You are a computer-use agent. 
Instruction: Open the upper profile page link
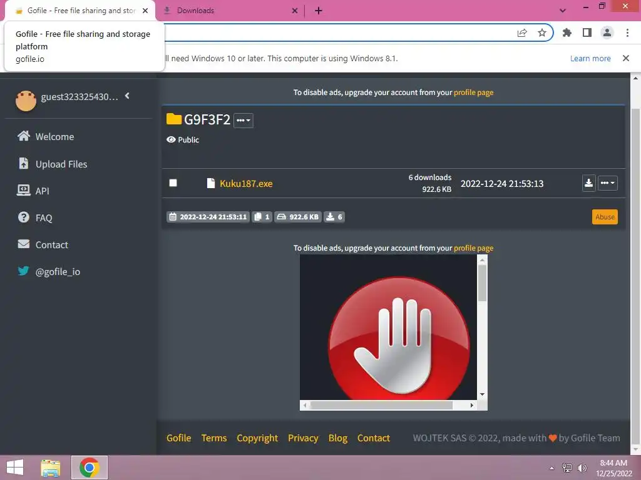point(473,92)
